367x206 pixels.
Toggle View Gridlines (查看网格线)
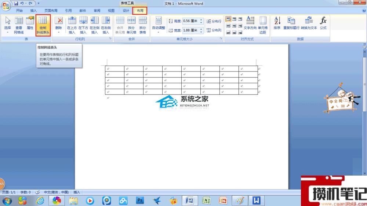[x=19, y=25]
